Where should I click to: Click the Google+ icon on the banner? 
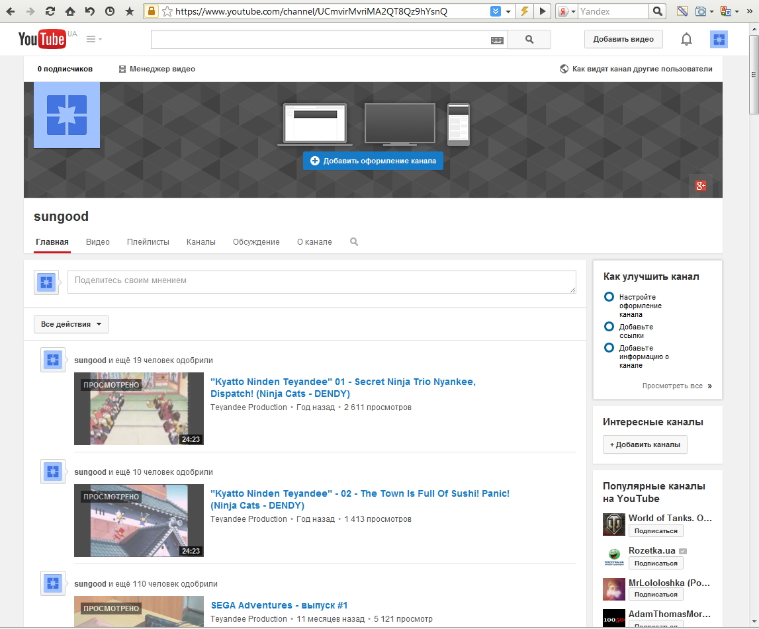tap(700, 185)
